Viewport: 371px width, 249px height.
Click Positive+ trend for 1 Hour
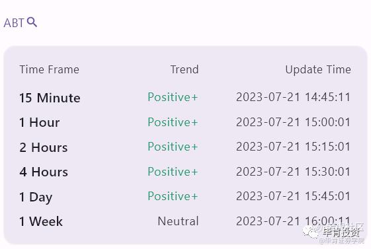pos(173,122)
